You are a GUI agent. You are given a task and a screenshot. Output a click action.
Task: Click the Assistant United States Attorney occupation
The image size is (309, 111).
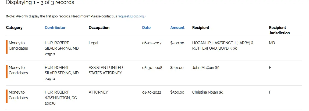[x=106, y=70]
